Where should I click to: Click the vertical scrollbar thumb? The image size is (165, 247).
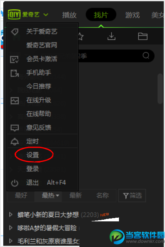pyautogui.click(x=160, y=89)
